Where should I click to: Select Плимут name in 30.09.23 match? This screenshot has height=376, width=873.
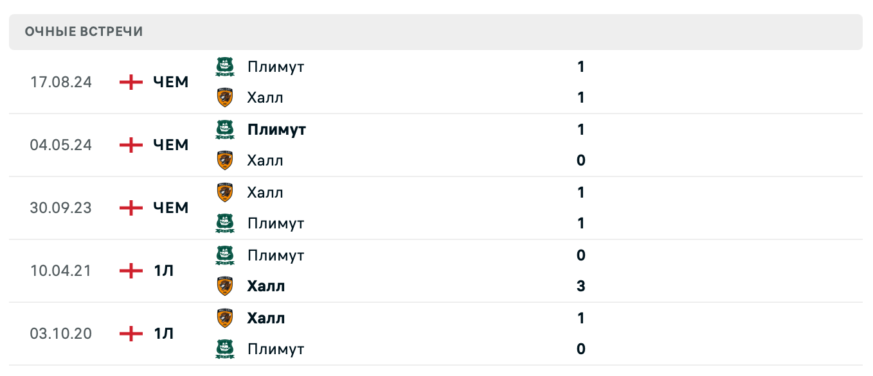click(x=276, y=223)
